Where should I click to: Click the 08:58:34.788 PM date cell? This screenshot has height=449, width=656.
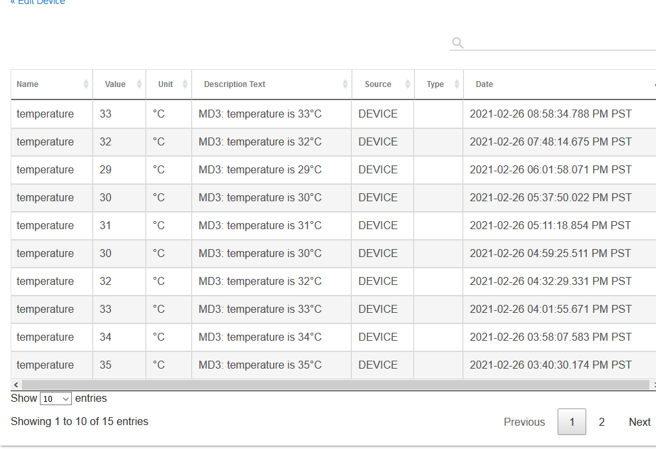(550, 114)
